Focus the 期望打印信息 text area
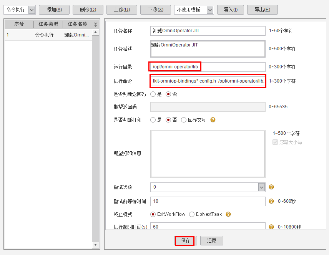 [208, 154]
